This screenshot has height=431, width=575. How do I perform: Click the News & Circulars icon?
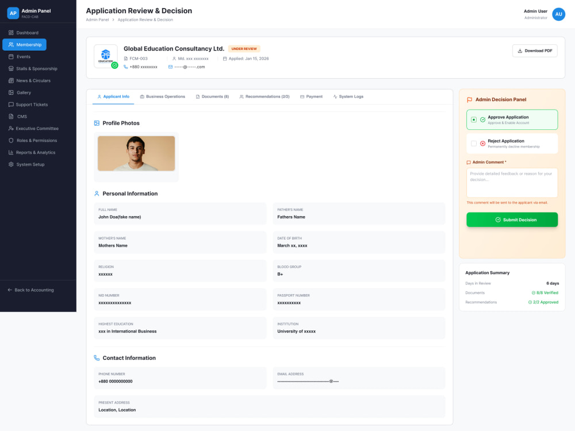pyautogui.click(x=11, y=80)
